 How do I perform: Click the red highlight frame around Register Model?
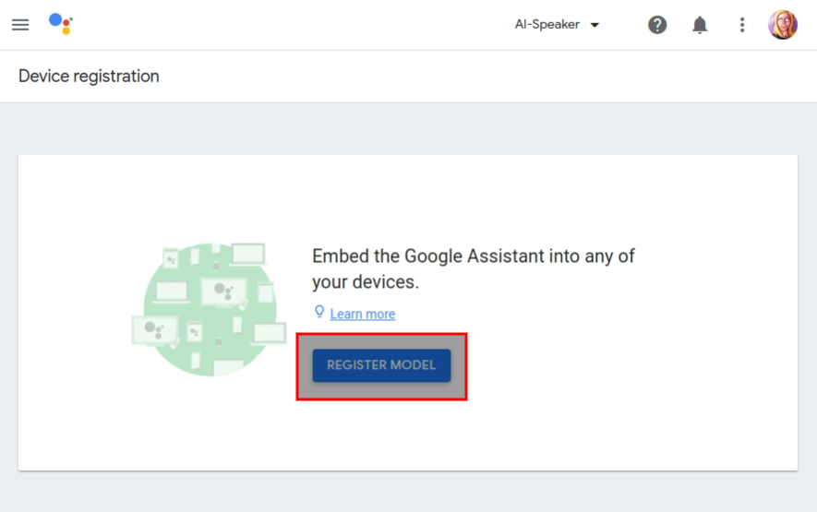pos(381,366)
